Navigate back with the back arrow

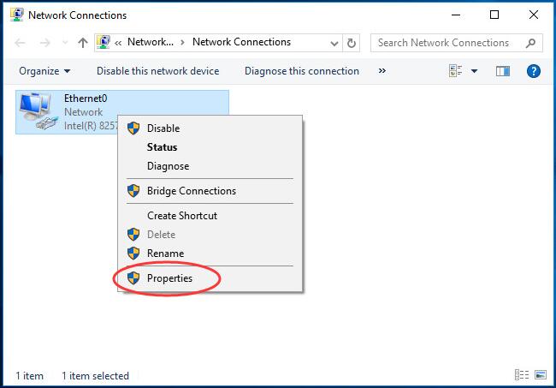21,43
